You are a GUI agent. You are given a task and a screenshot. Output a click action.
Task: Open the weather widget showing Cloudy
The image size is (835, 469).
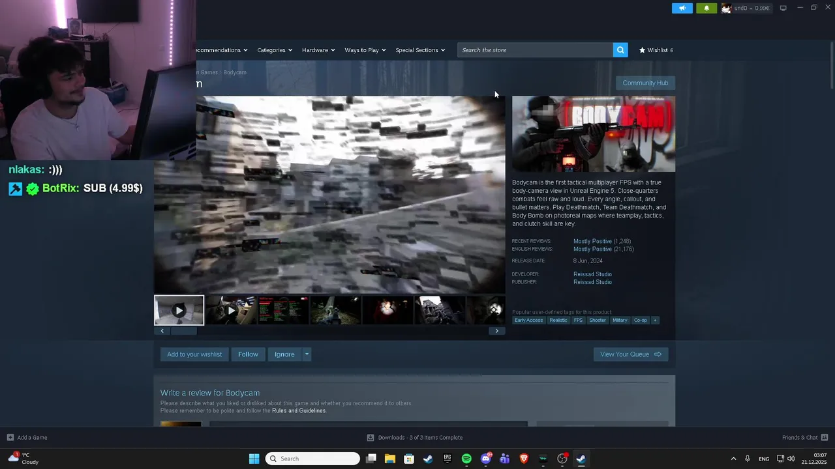[23, 459]
